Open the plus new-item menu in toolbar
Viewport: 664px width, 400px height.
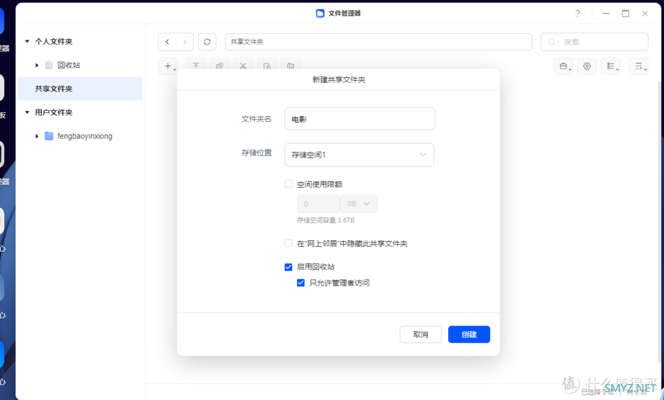pos(168,66)
